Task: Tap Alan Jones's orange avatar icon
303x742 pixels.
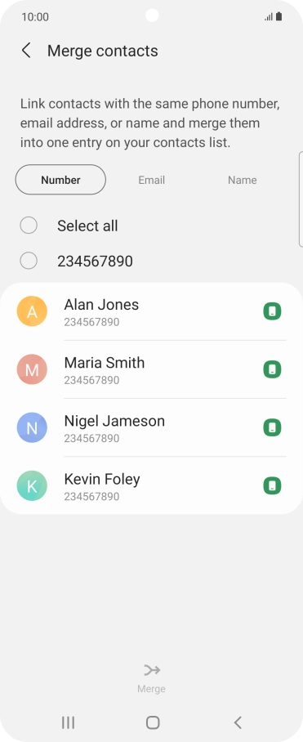Action: [32, 311]
